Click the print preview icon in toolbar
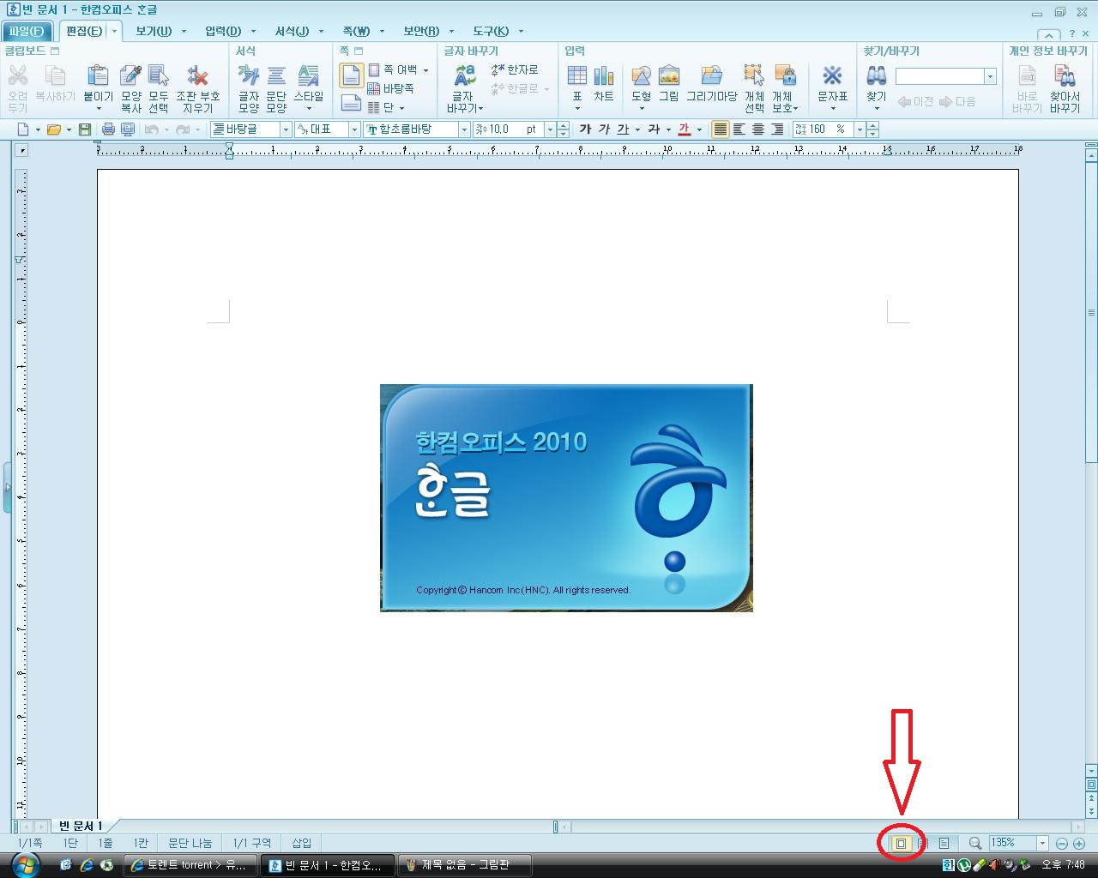Viewport: 1098px width, 878px height. pos(128,129)
